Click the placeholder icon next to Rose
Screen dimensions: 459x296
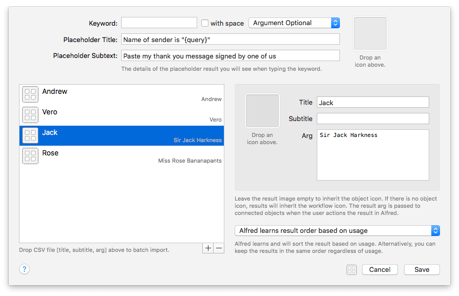pos(30,156)
